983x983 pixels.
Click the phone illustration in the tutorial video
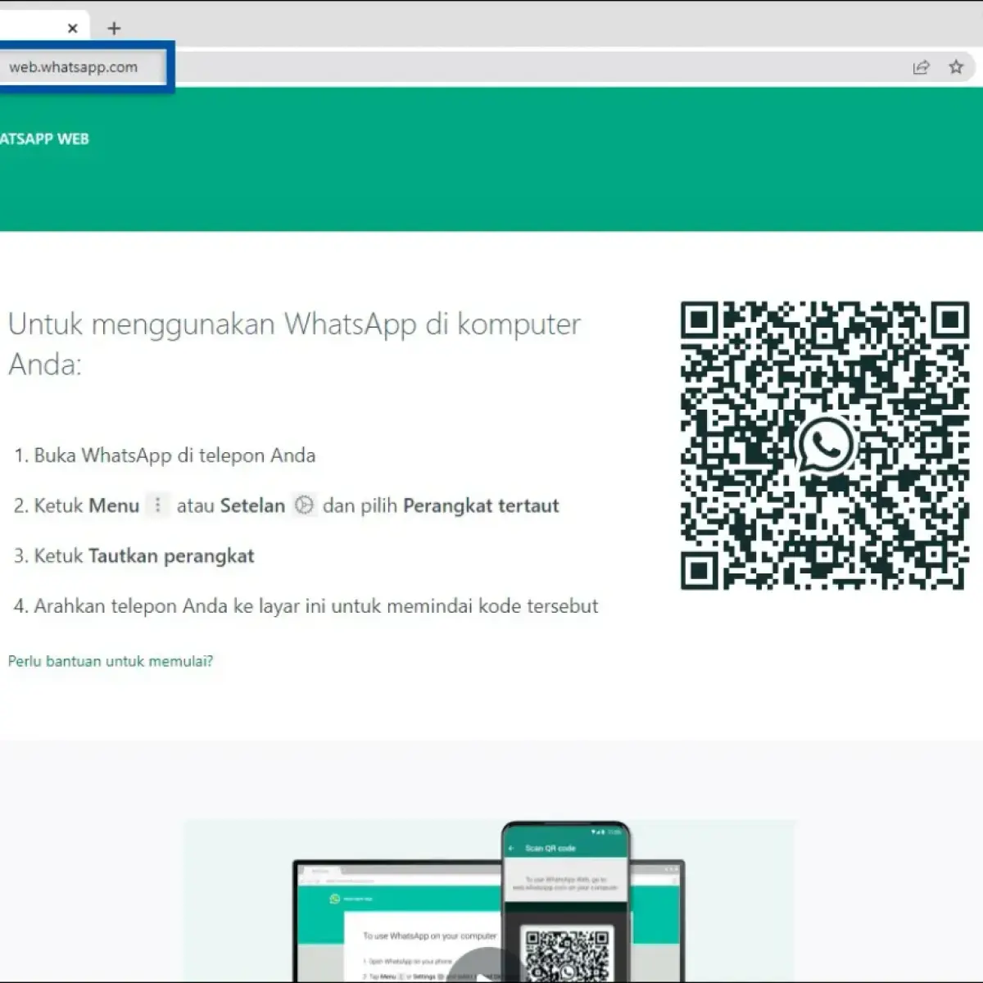[566, 901]
